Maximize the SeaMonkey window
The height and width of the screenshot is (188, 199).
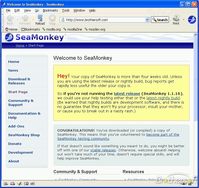point(188,4)
